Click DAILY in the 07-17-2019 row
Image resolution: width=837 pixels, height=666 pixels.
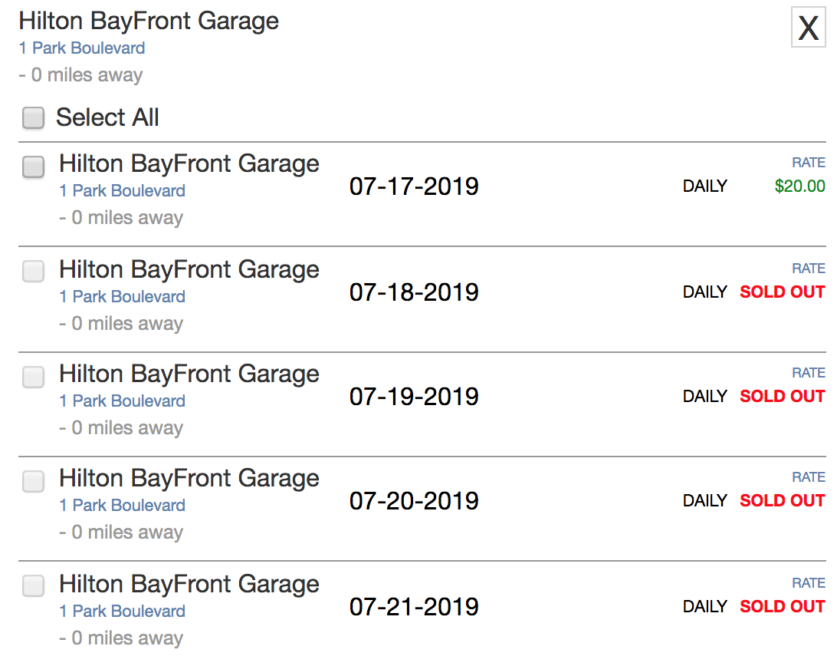pyautogui.click(x=705, y=186)
